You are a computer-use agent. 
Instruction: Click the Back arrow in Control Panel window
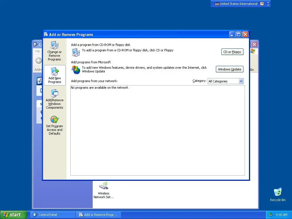point(38,60)
